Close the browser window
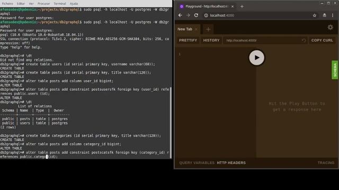Image resolution: width=339 pixels, height=190 pixels. click(x=335, y=3)
